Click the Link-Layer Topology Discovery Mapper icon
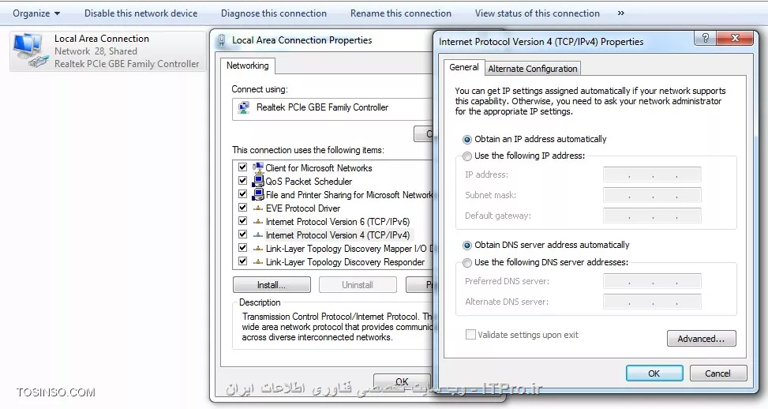This screenshot has width=768, height=409. coord(259,249)
